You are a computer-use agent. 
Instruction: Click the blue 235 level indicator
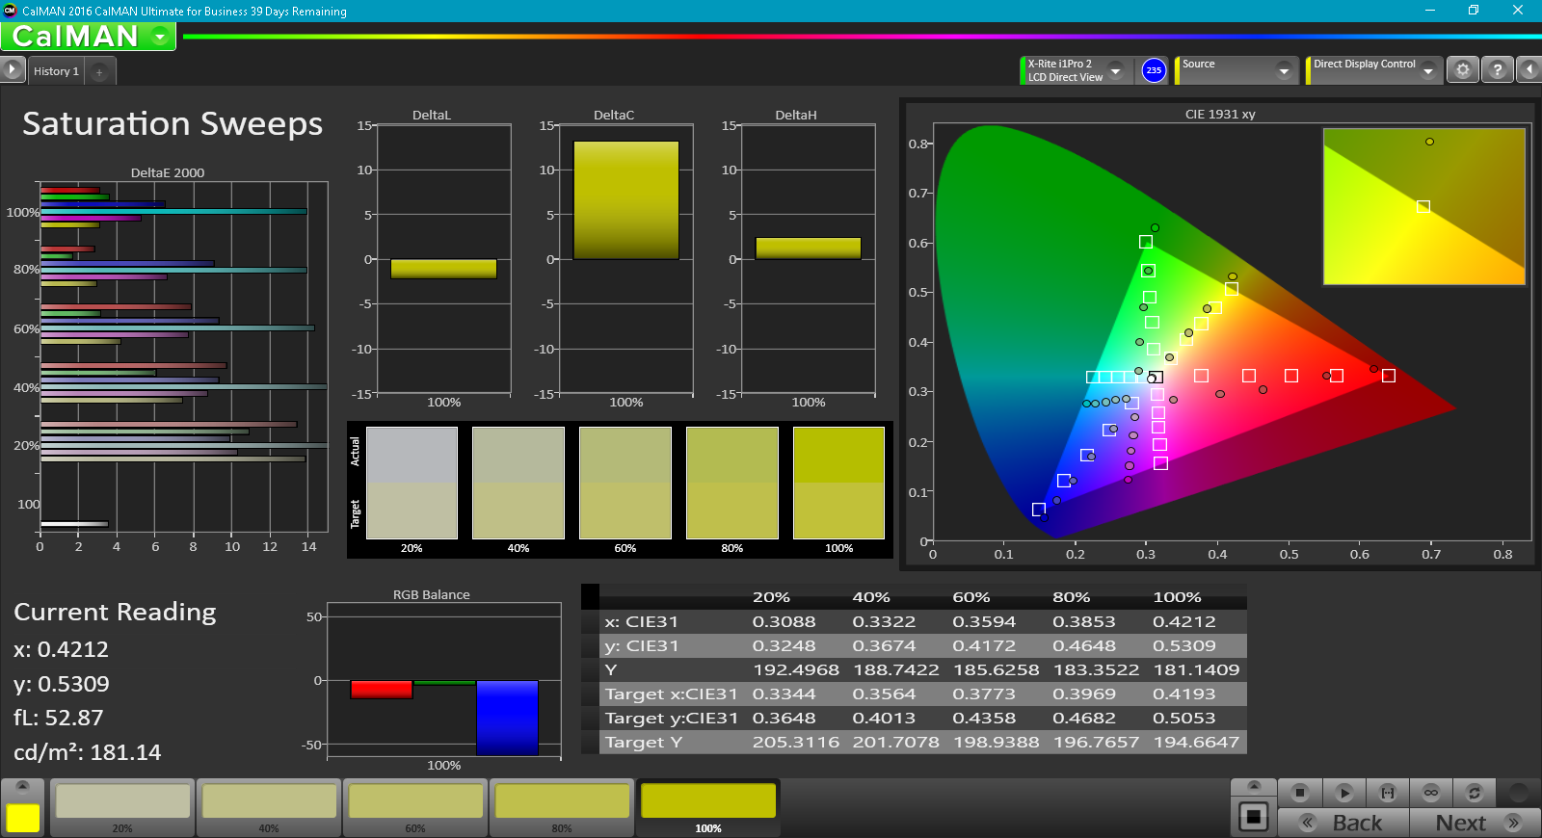coord(1154,70)
